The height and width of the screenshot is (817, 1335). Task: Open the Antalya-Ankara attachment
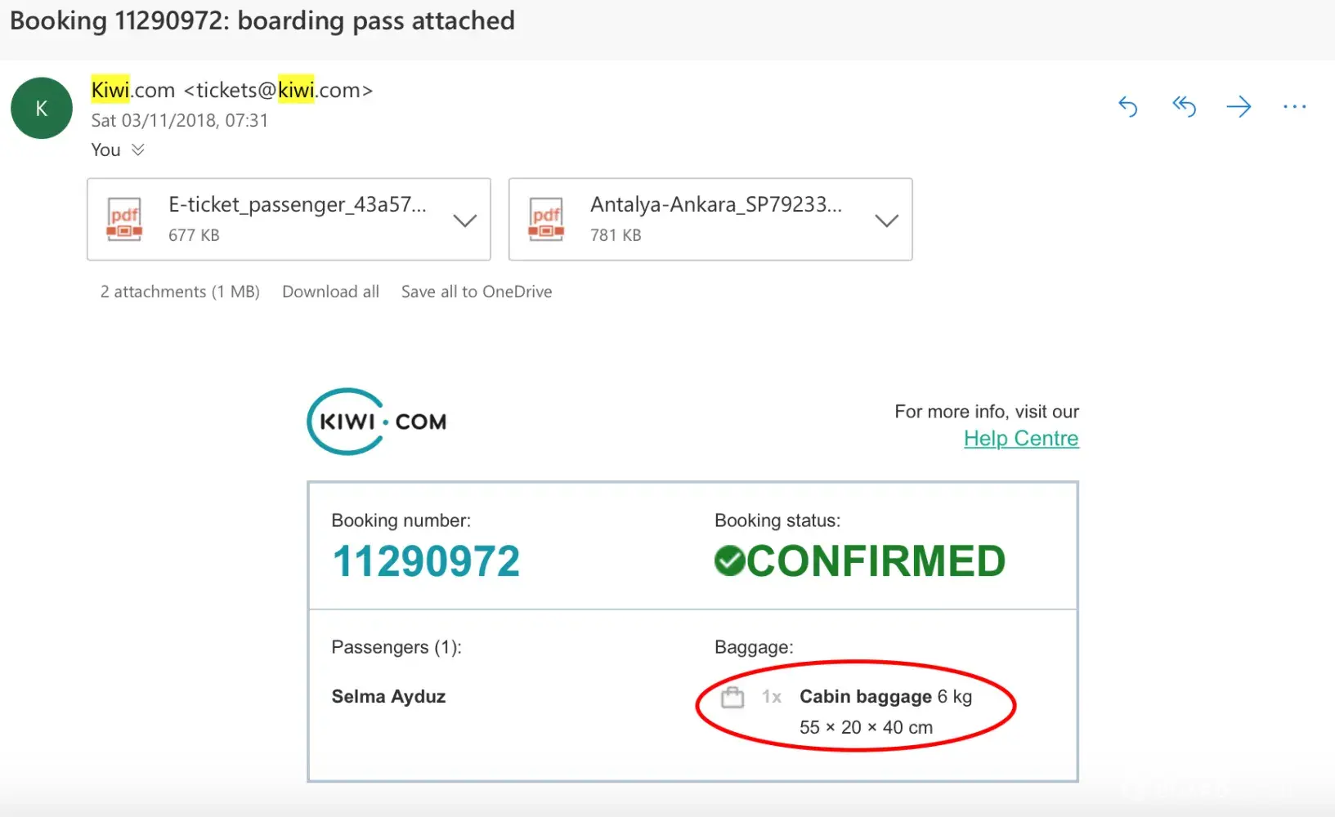click(x=716, y=204)
